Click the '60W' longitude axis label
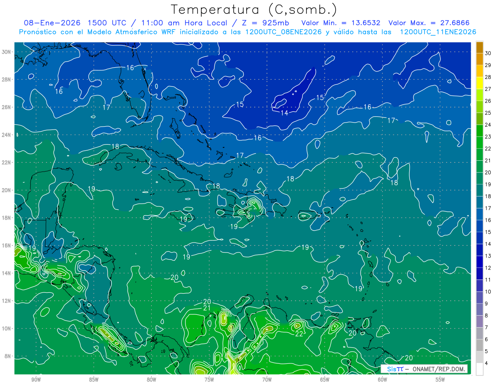Screen dimensions: 499x385 (383, 380)
